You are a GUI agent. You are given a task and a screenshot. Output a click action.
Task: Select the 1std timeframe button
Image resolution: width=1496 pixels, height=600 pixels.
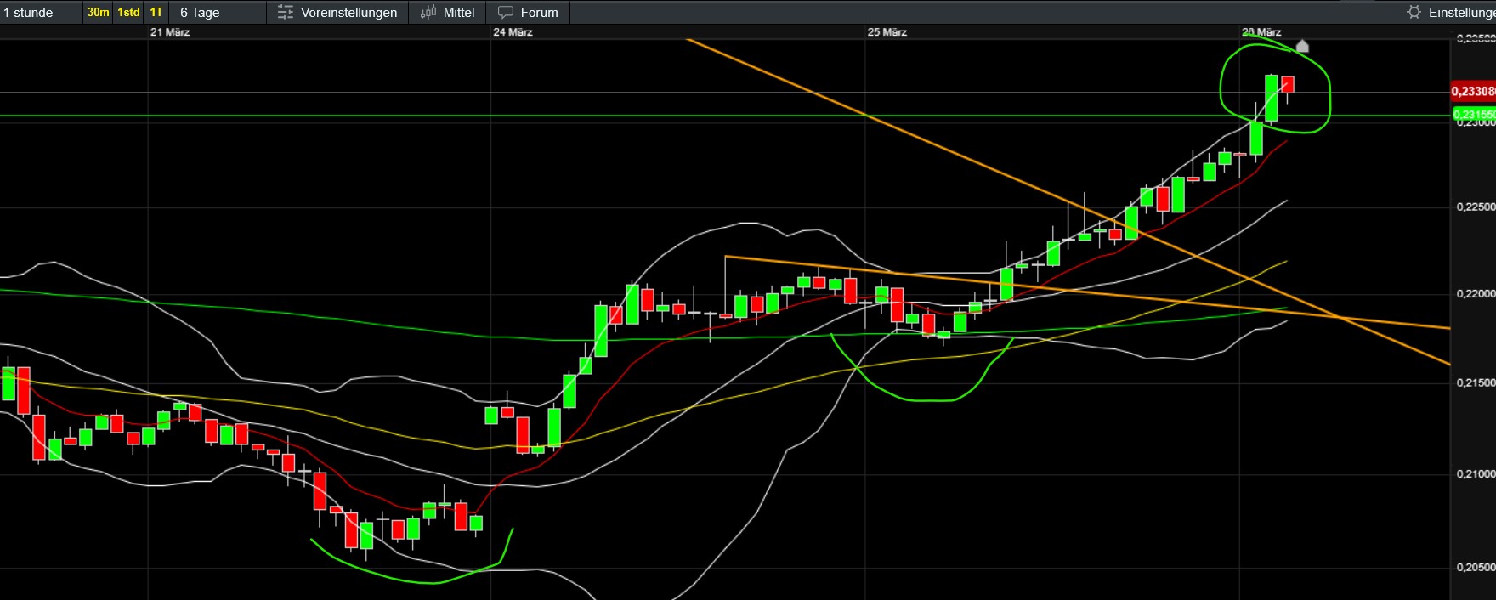tap(128, 12)
